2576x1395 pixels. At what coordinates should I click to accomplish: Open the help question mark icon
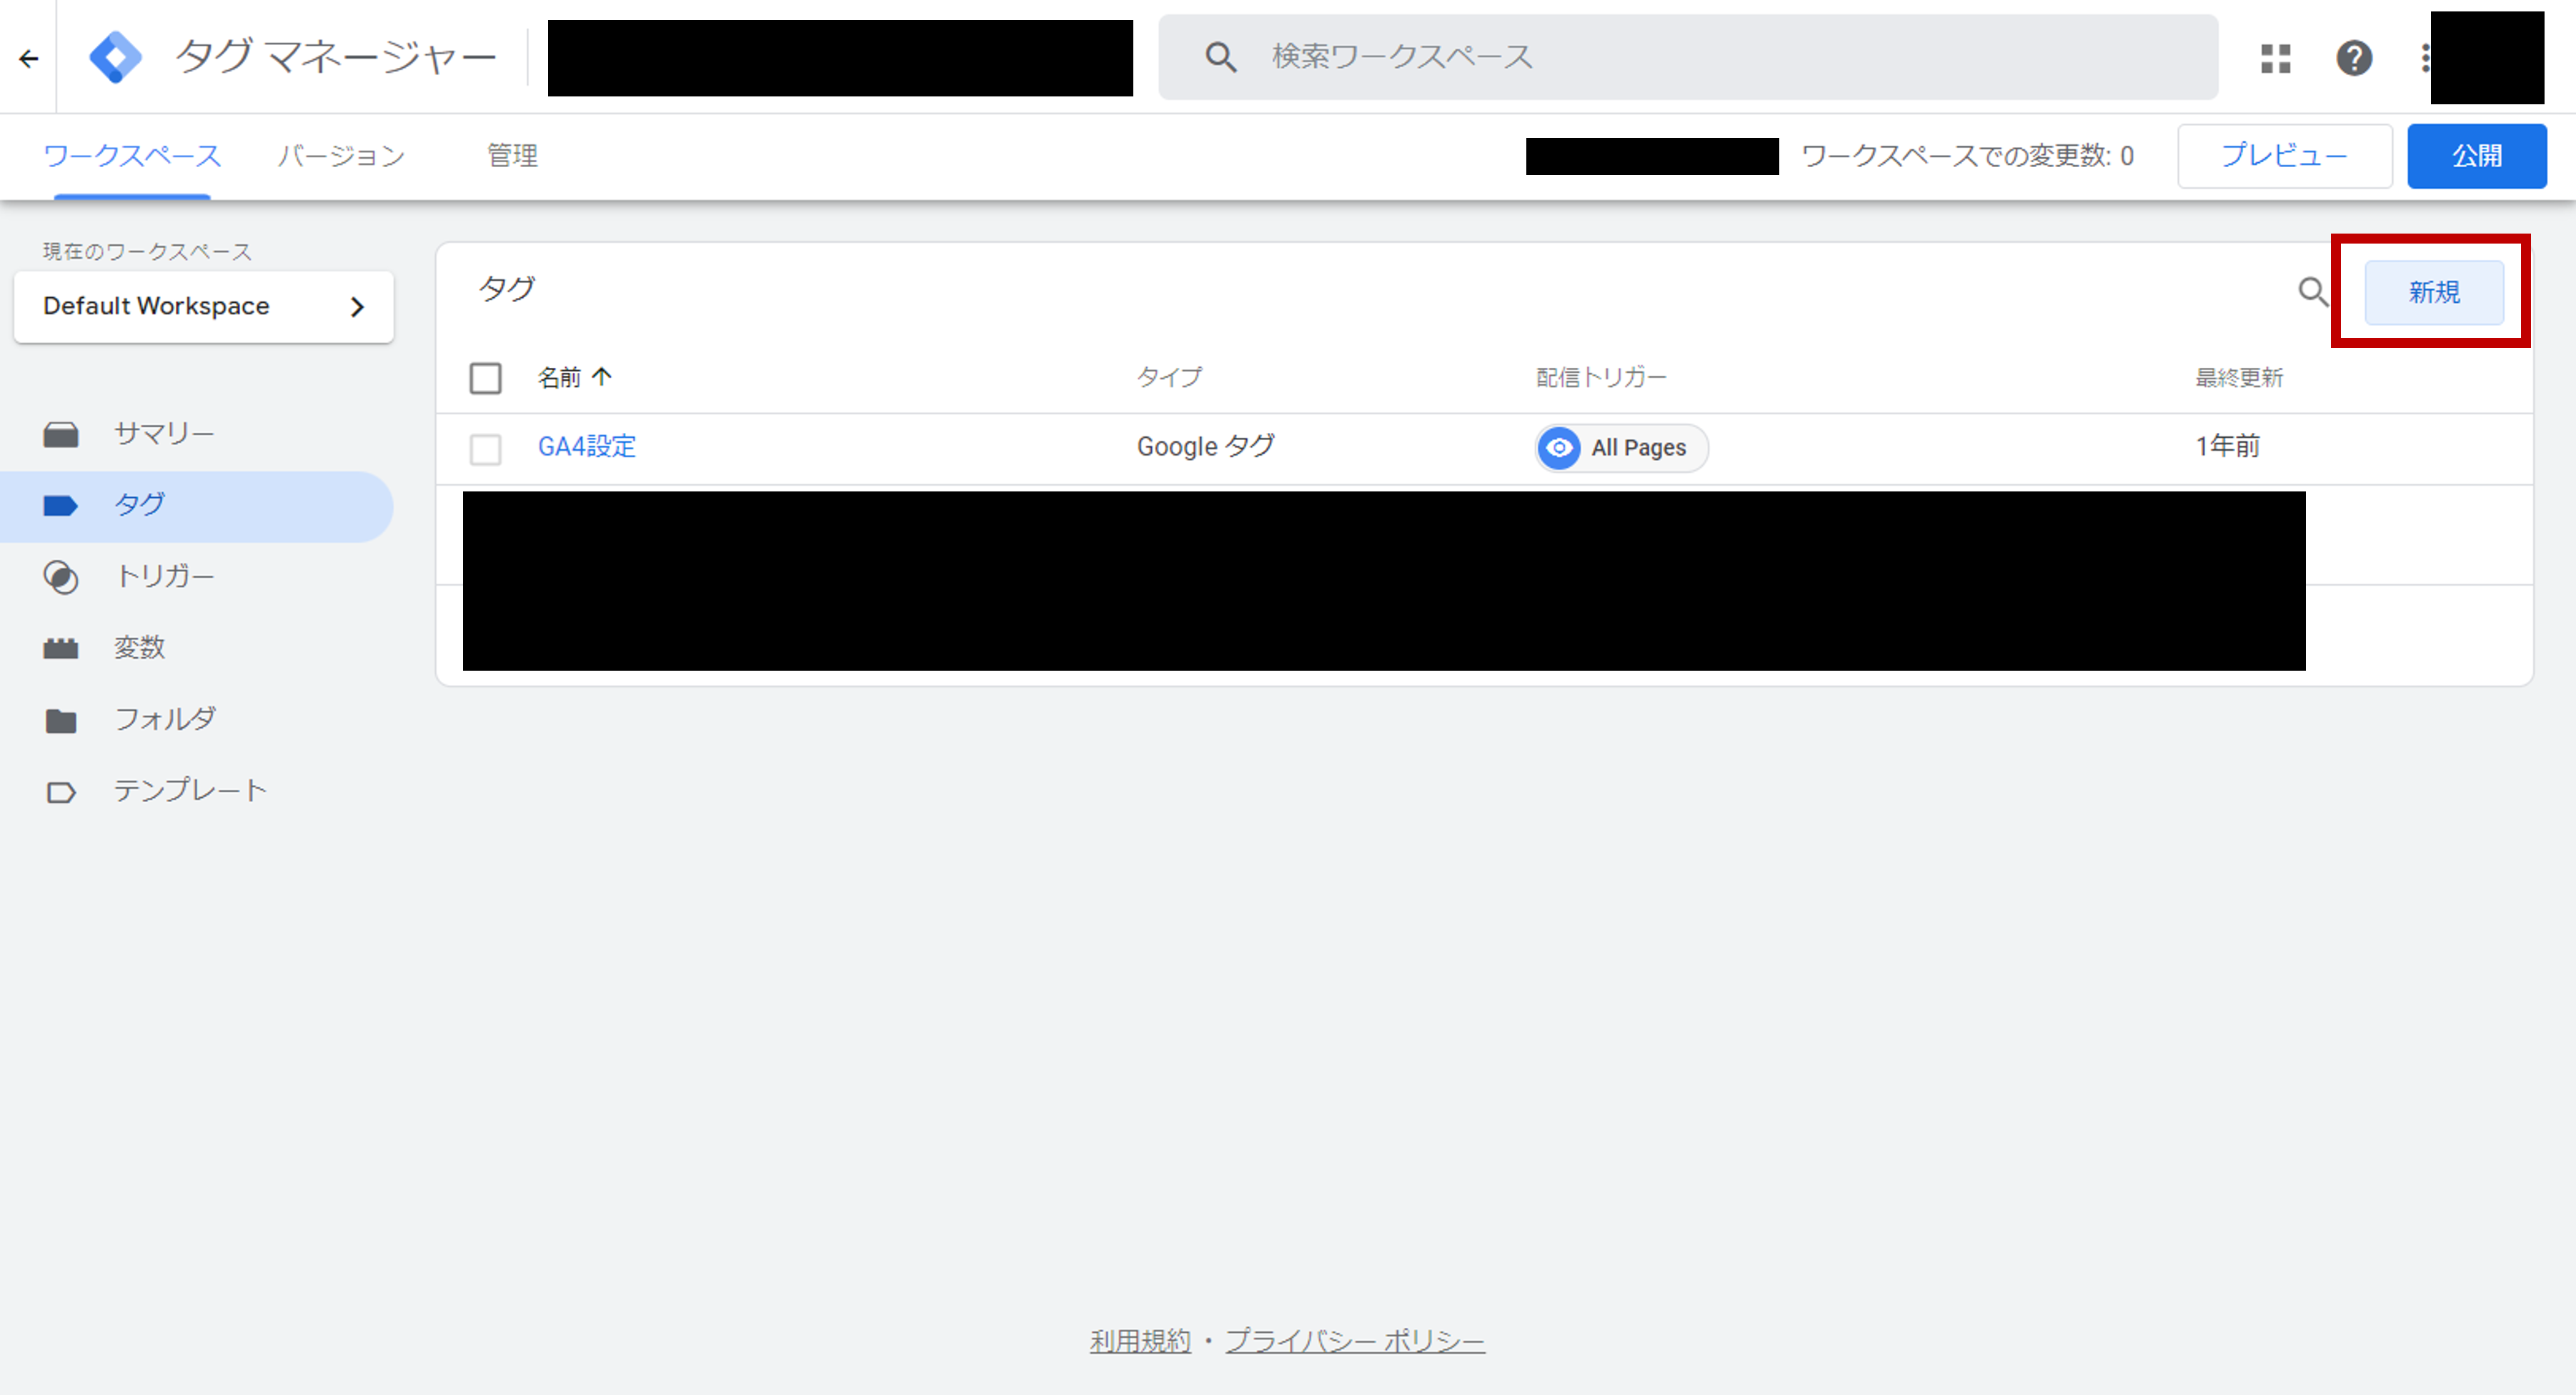[2354, 58]
